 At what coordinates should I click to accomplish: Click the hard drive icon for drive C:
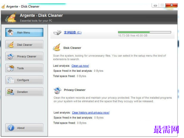[x=57, y=33]
